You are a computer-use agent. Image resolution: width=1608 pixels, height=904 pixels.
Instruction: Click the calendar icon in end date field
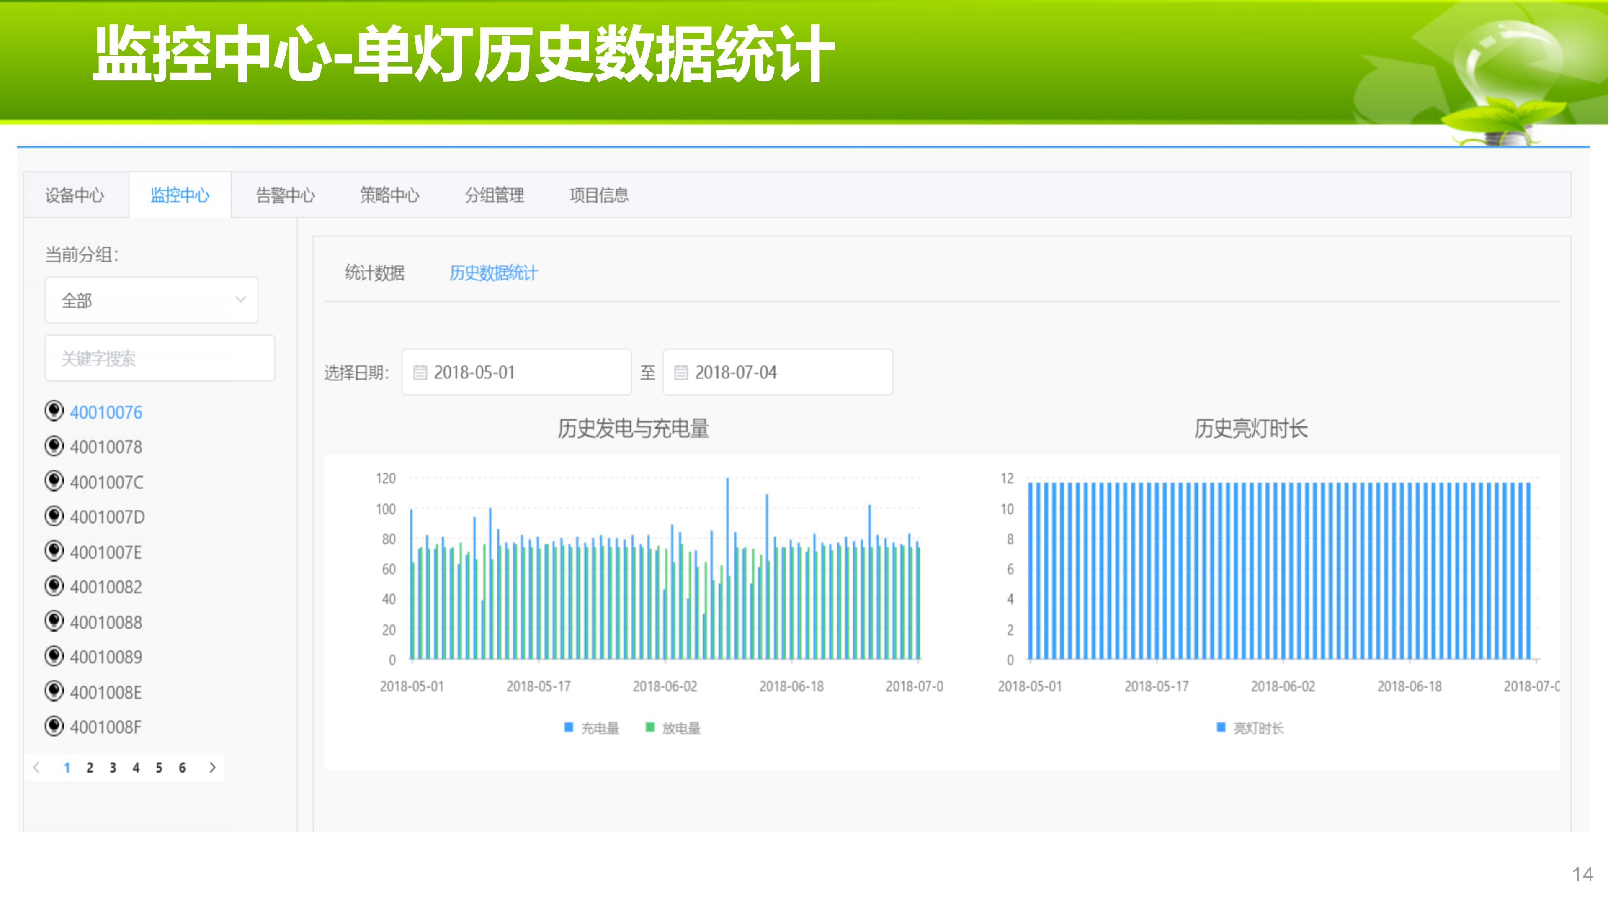[x=681, y=372]
